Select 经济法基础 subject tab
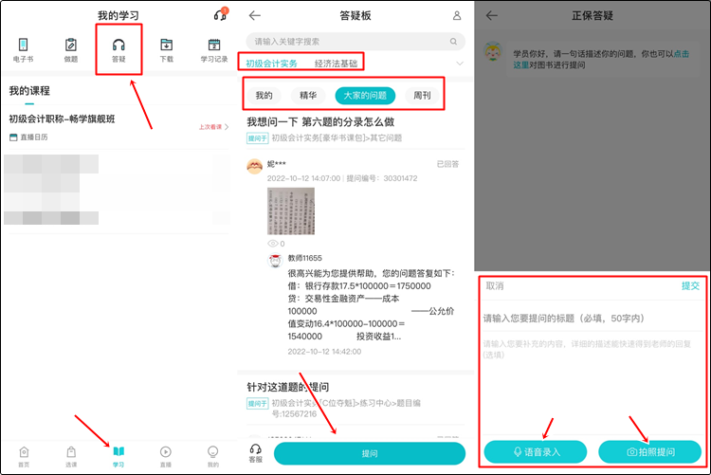 pyautogui.click(x=336, y=64)
